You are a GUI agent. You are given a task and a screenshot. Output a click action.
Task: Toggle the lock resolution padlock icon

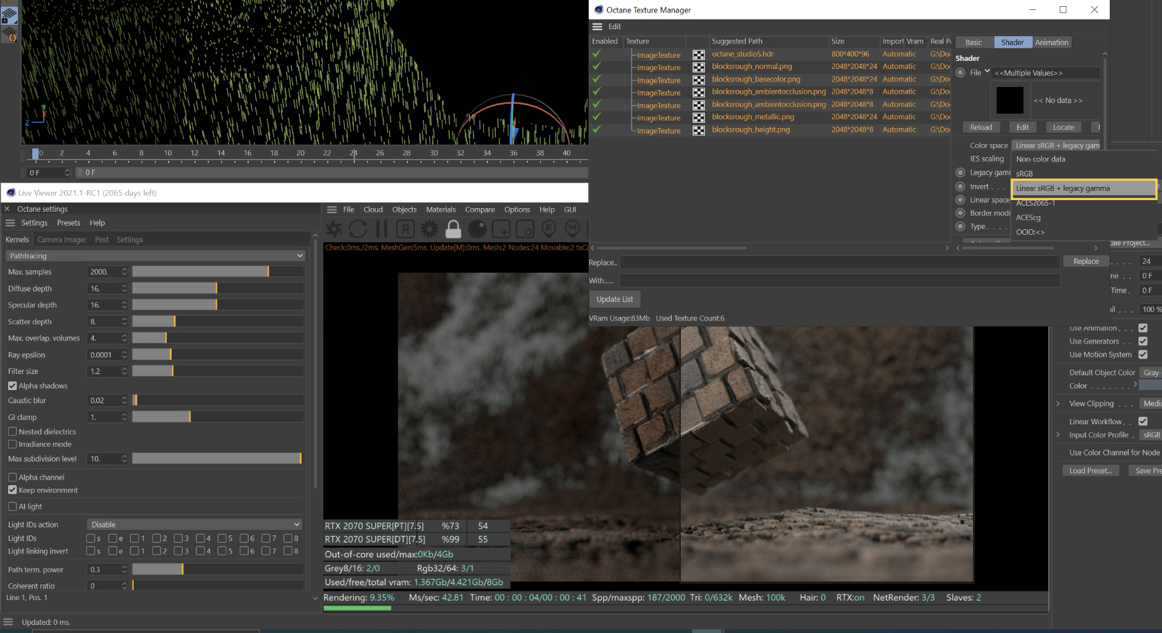(x=453, y=229)
